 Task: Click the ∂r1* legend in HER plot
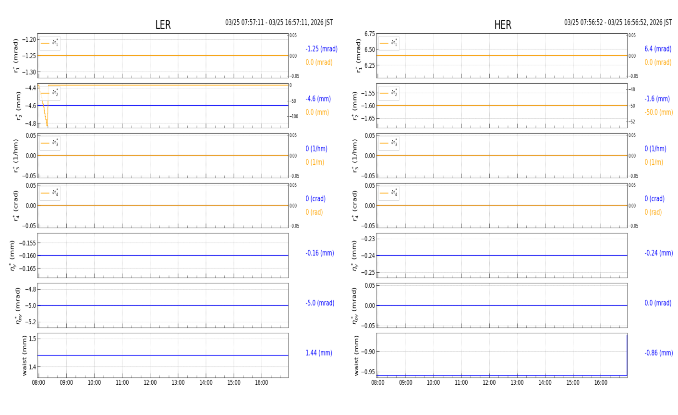click(388, 43)
